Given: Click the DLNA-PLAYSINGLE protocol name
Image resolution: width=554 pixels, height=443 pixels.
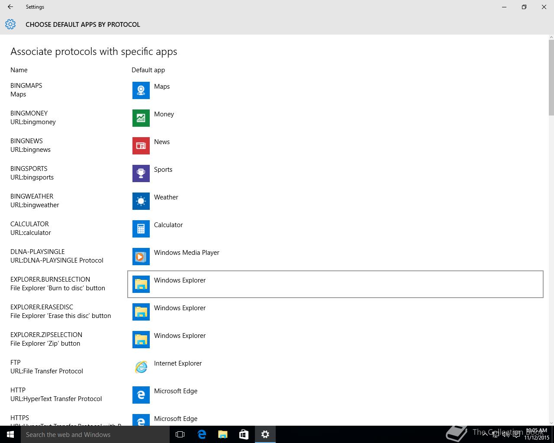Looking at the screenshot, I should tap(38, 252).
